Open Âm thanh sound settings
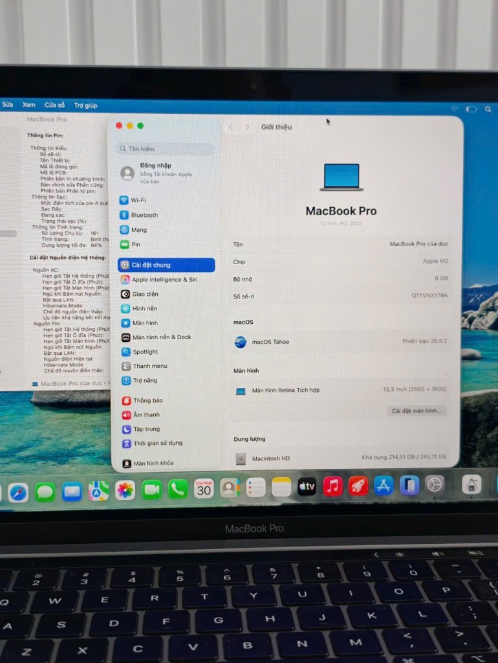The height and width of the screenshot is (663, 498). 141,414
